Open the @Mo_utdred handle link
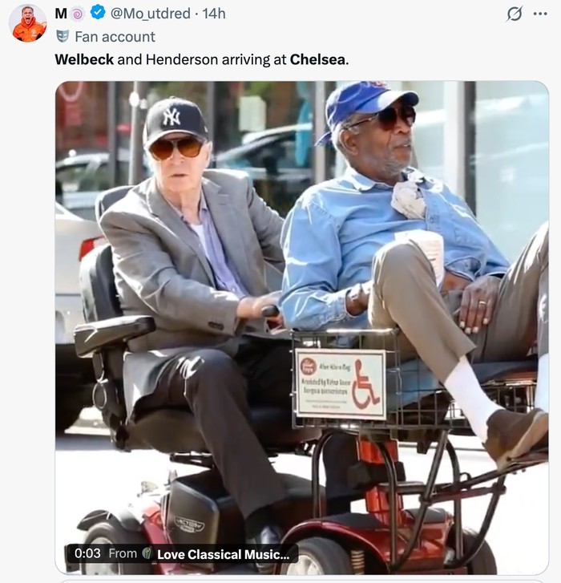The image size is (561, 583). click(x=151, y=14)
